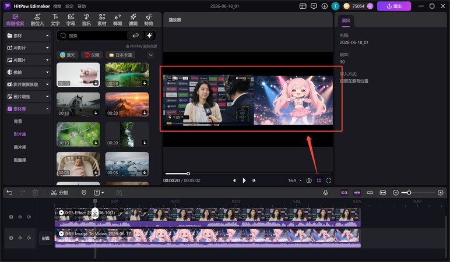Select the 日本卡通 category tag
This screenshot has width=450, height=262.
121,55
